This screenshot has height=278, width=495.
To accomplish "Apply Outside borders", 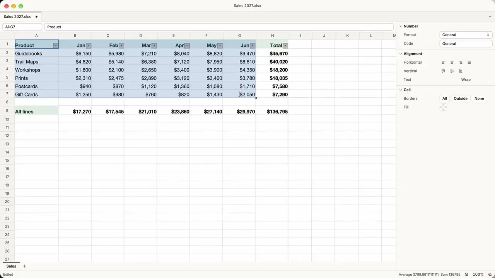I will click(x=461, y=98).
